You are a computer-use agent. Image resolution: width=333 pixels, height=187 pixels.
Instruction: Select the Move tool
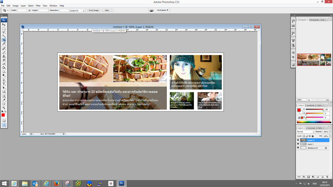tap(4, 25)
